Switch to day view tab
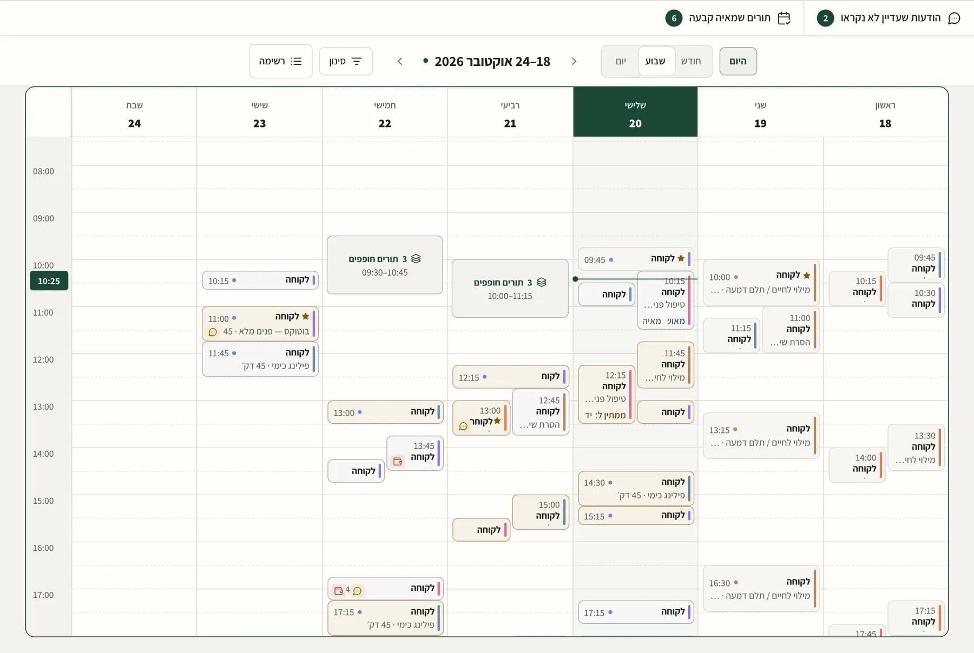The image size is (974, 653). (621, 61)
